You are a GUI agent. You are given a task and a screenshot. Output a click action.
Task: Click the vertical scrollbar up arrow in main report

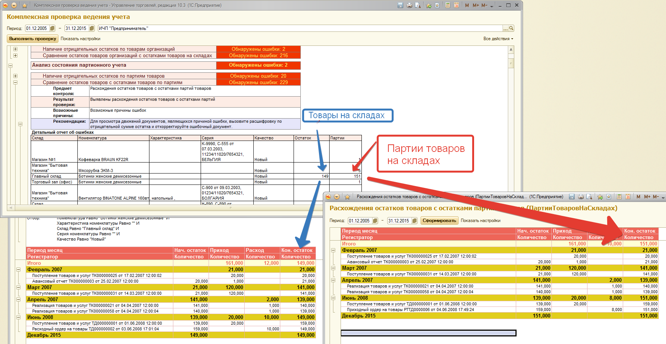click(511, 50)
